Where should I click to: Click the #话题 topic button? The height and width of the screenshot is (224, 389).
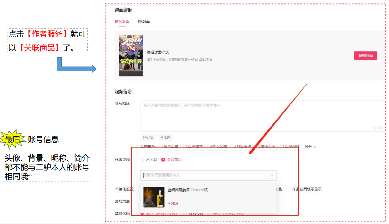[x=166, y=137]
